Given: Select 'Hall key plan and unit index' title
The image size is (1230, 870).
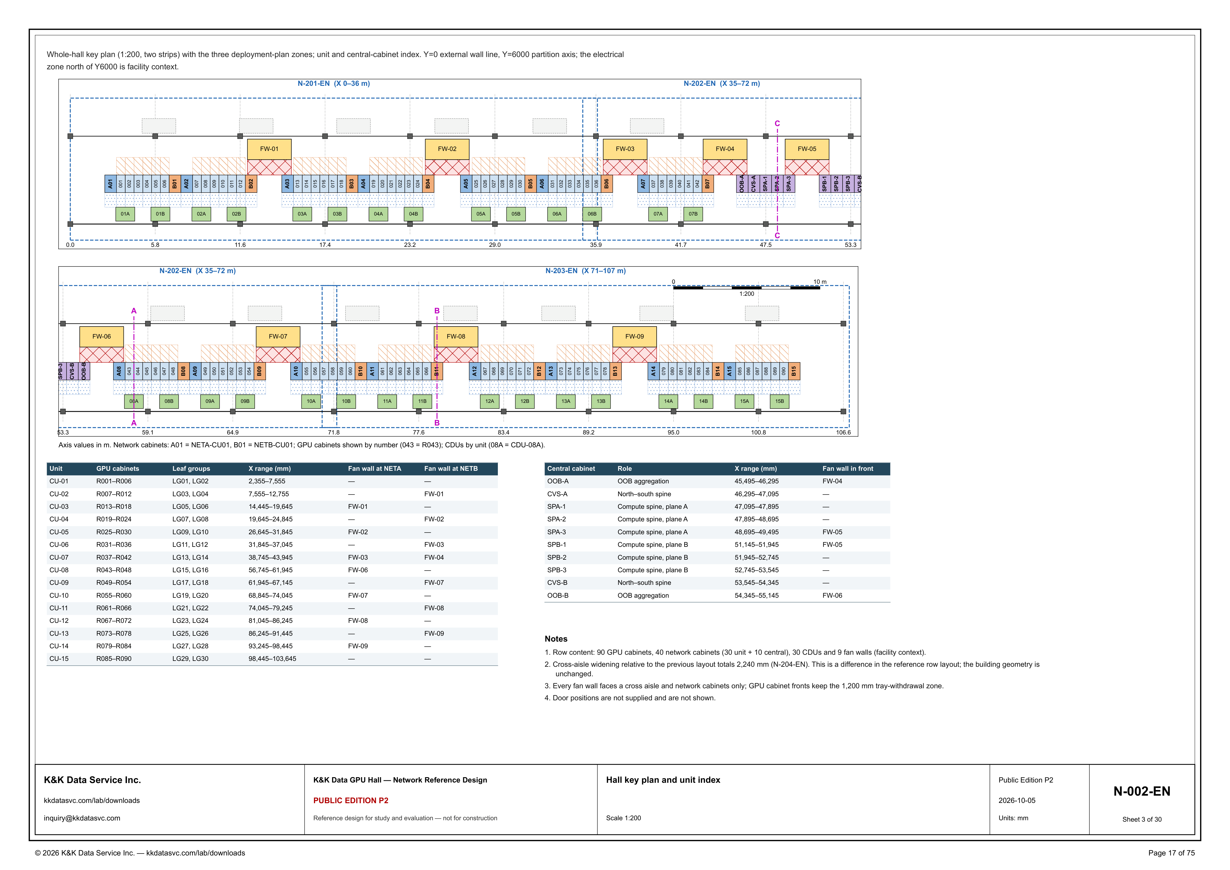Looking at the screenshot, I should point(663,781).
